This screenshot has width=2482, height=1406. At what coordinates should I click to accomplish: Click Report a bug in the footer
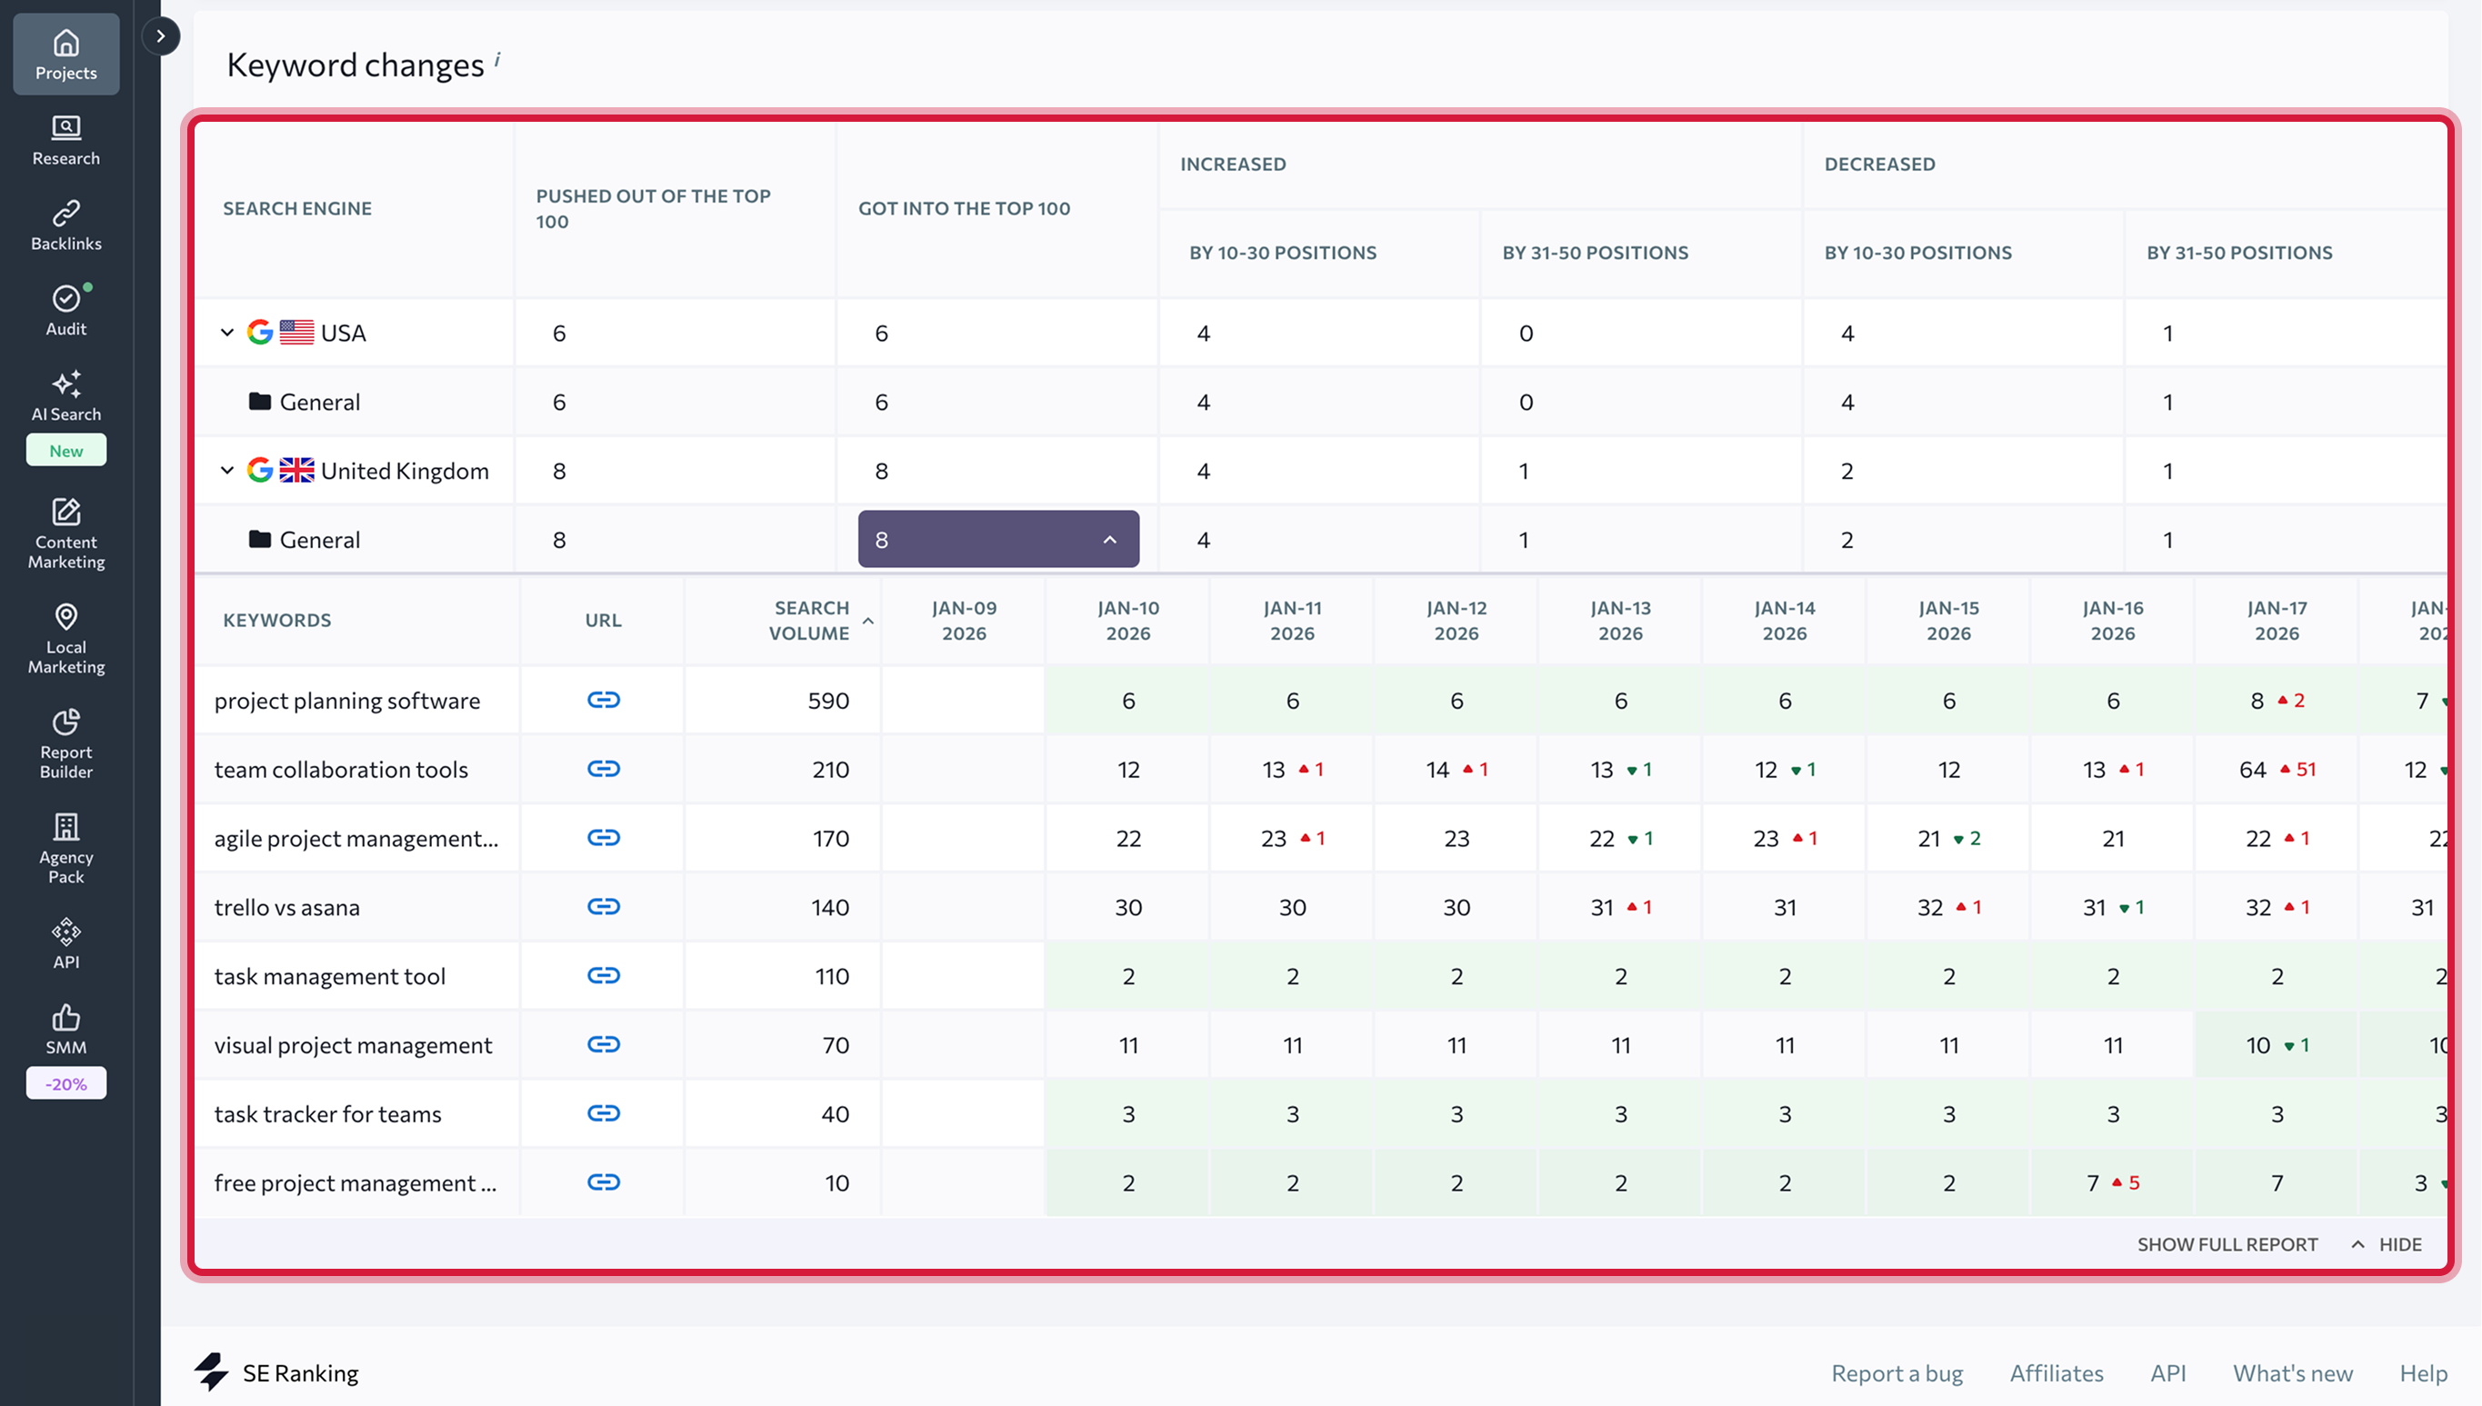tap(1895, 1372)
